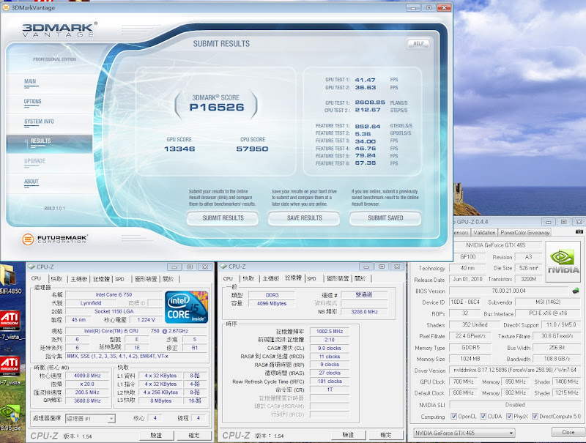Open the 處理器 #1 processor selection dropdown
This screenshot has width=586, height=443.
pyautogui.click(x=90, y=419)
